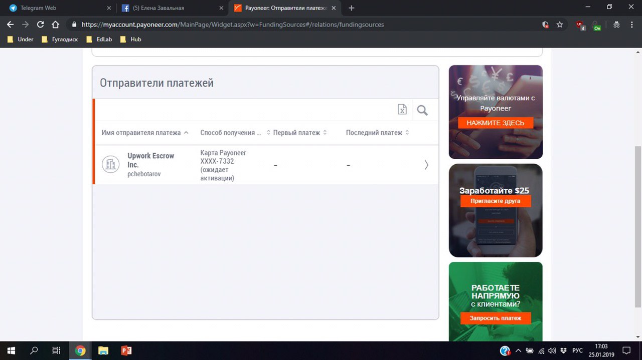Open the Action Center notifications icon

pos(626,350)
